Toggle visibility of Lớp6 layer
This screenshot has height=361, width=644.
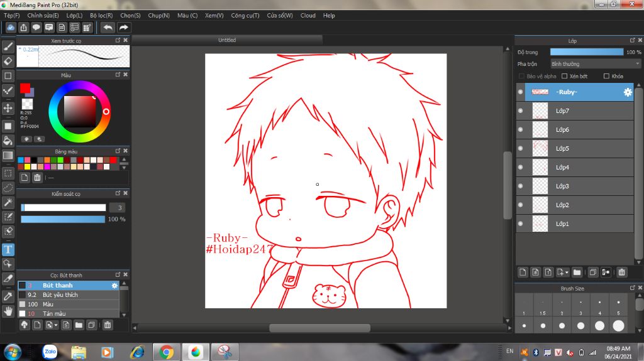pos(520,129)
